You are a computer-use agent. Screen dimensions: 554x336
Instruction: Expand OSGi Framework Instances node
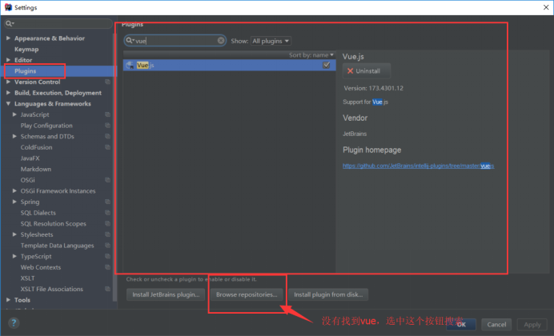click(x=14, y=191)
